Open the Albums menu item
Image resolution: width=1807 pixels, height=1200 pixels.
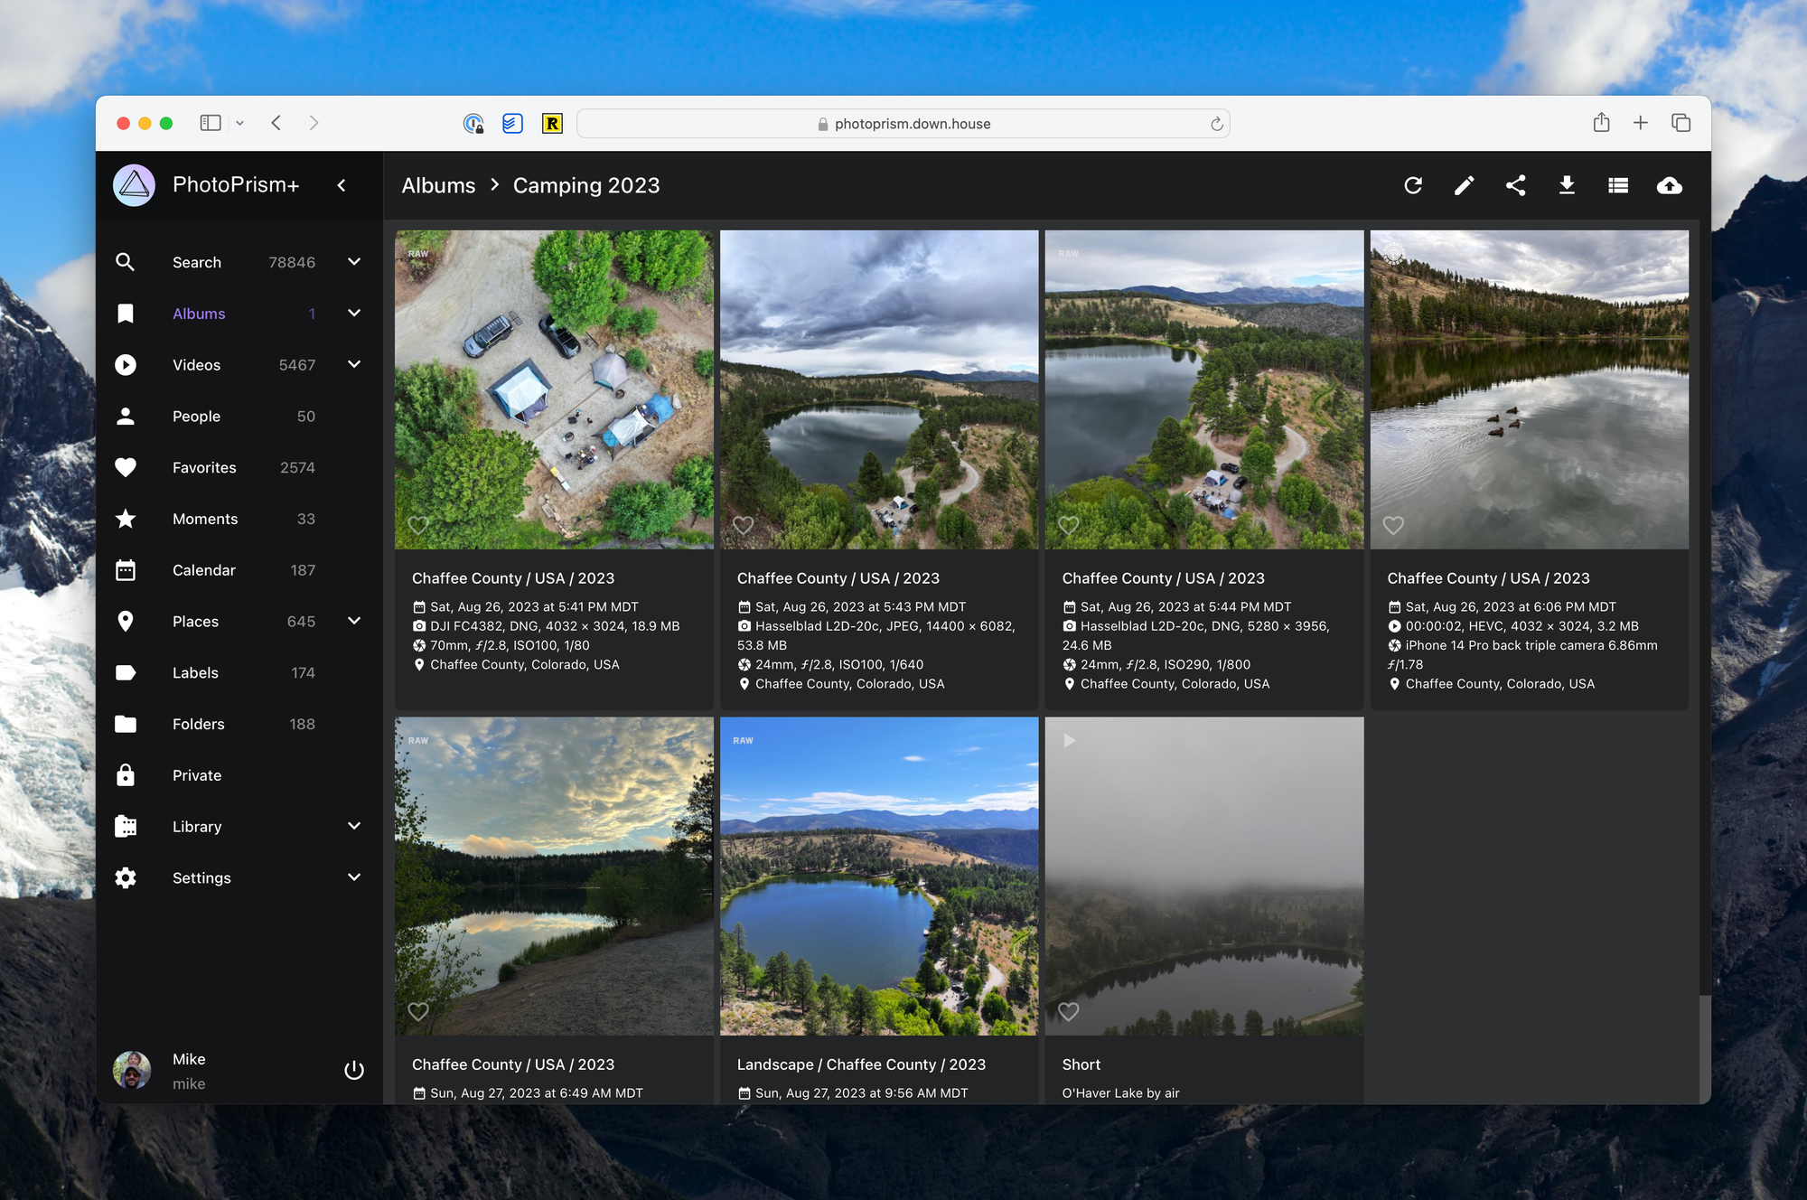pos(198,314)
